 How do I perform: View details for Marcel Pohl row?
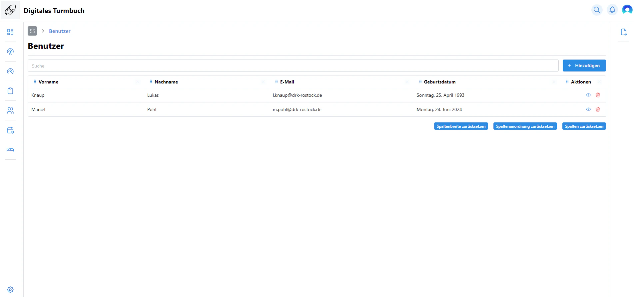pos(588,109)
